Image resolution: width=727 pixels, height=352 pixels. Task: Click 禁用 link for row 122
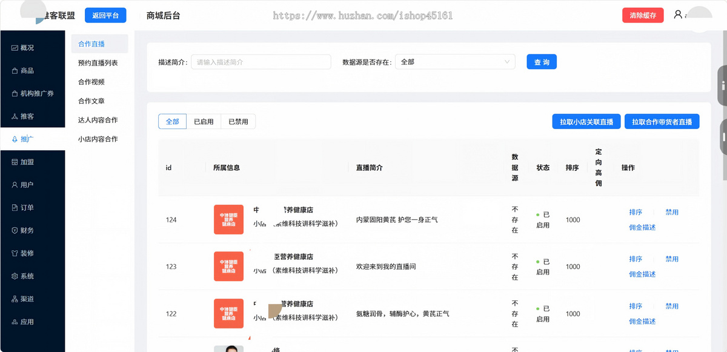click(672, 306)
